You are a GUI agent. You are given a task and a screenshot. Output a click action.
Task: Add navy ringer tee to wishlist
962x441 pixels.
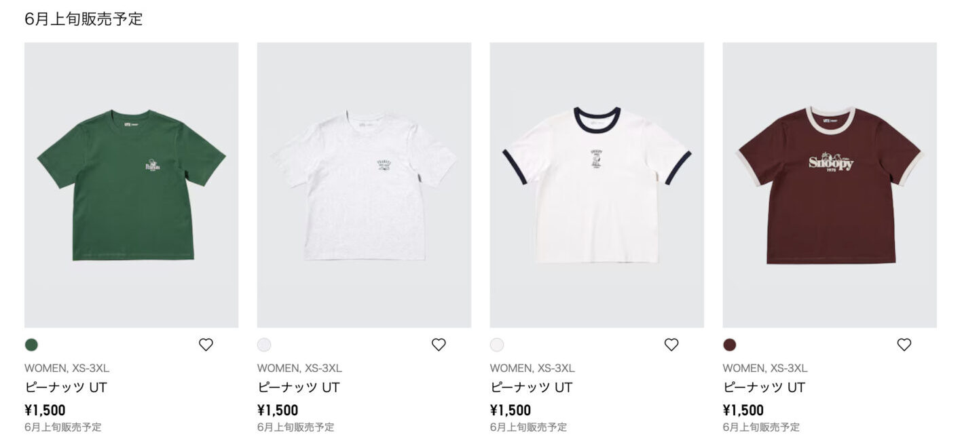click(x=671, y=345)
